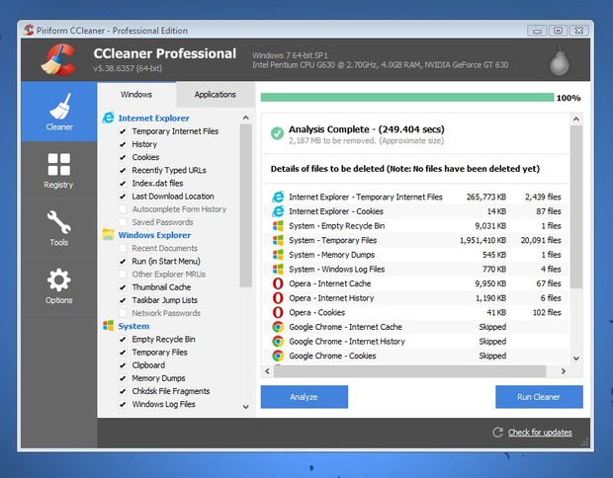Click the results horizontal scrollbar thumb
Screen dimensions: 613x478
(x=409, y=371)
